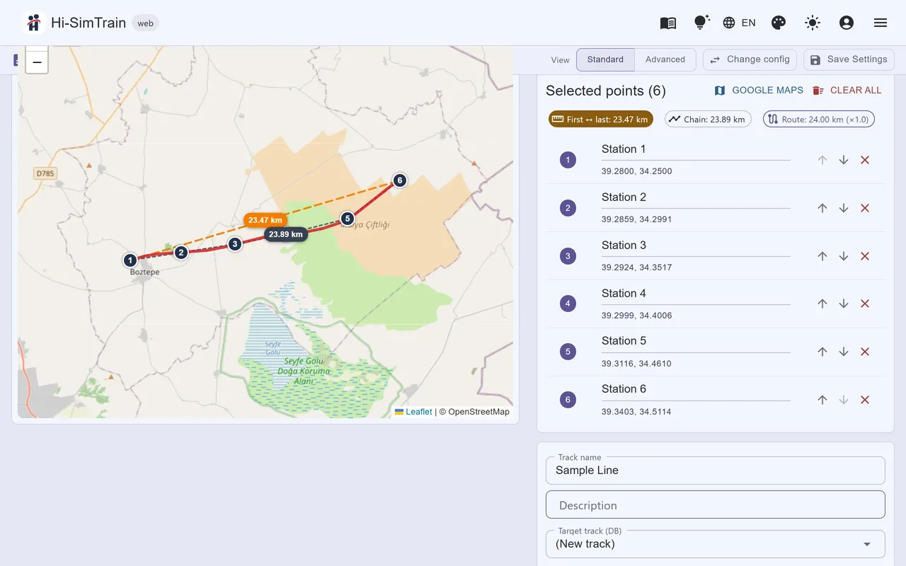Switch to Advanced view
This screenshot has height=566, width=906.
click(665, 59)
